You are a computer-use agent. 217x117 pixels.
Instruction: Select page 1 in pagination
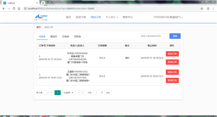pyautogui.click(x=58, y=93)
